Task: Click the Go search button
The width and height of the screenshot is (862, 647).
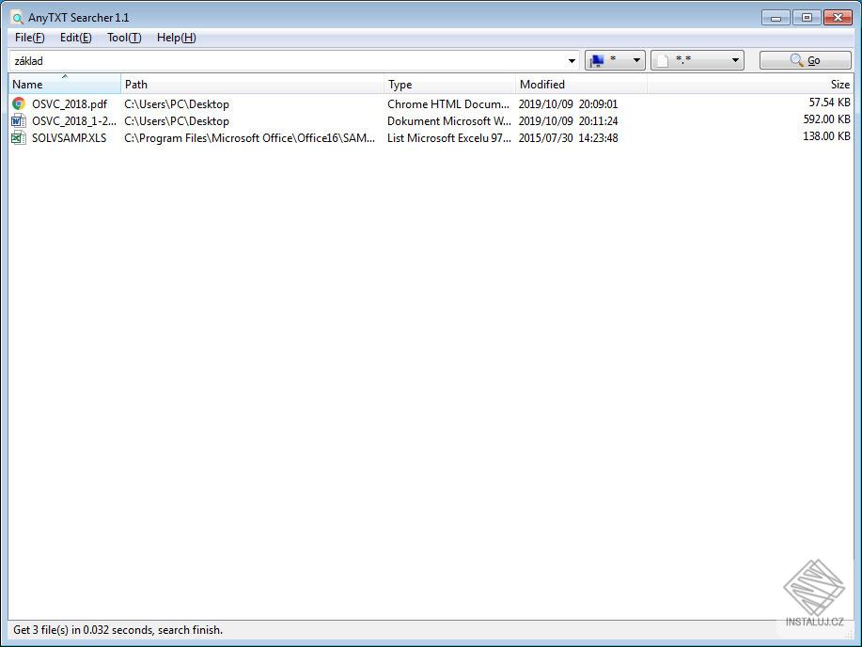Action: tap(806, 60)
